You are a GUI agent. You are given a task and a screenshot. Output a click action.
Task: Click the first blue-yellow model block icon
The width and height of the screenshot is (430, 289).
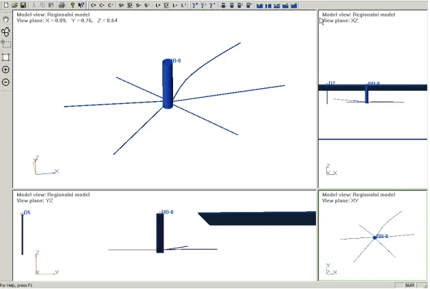(260, 6)
